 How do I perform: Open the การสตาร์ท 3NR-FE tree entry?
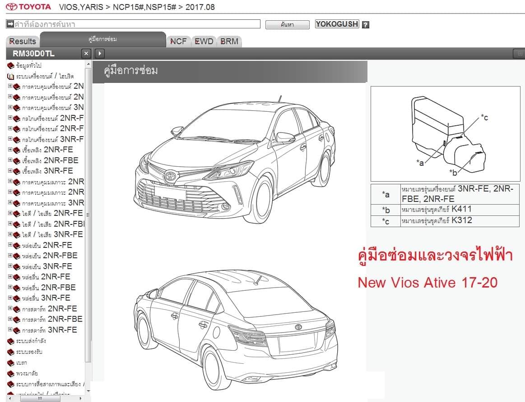click(50, 330)
